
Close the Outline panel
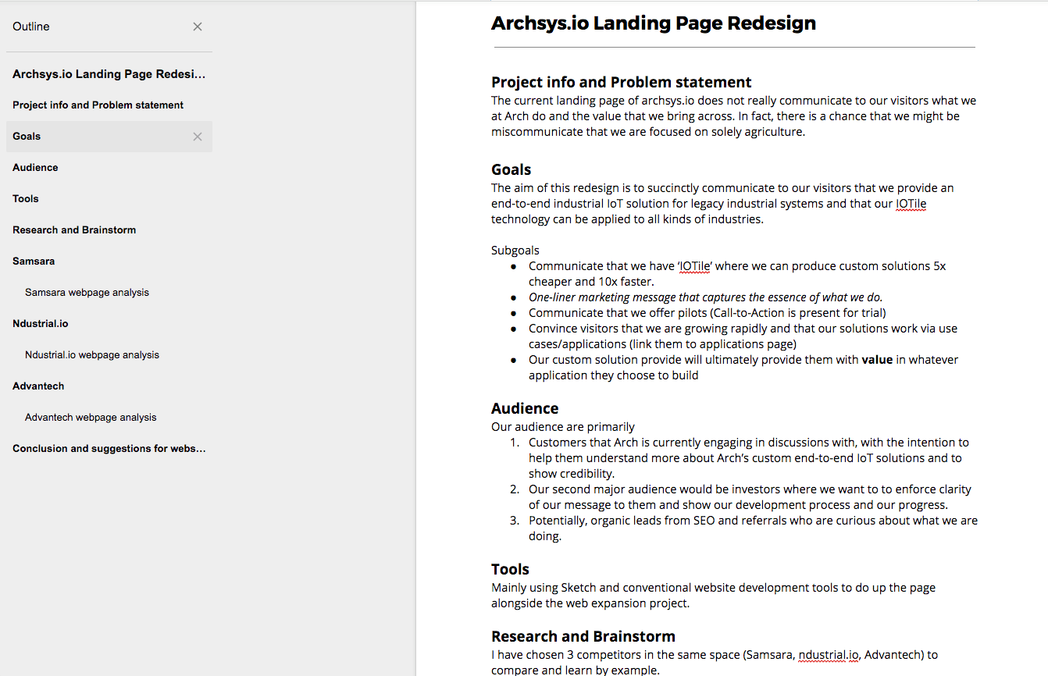point(198,27)
